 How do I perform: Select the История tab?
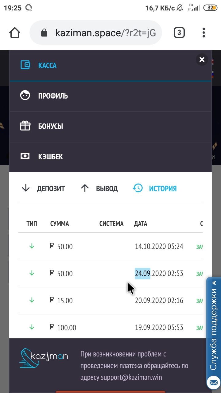pos(155,189)
